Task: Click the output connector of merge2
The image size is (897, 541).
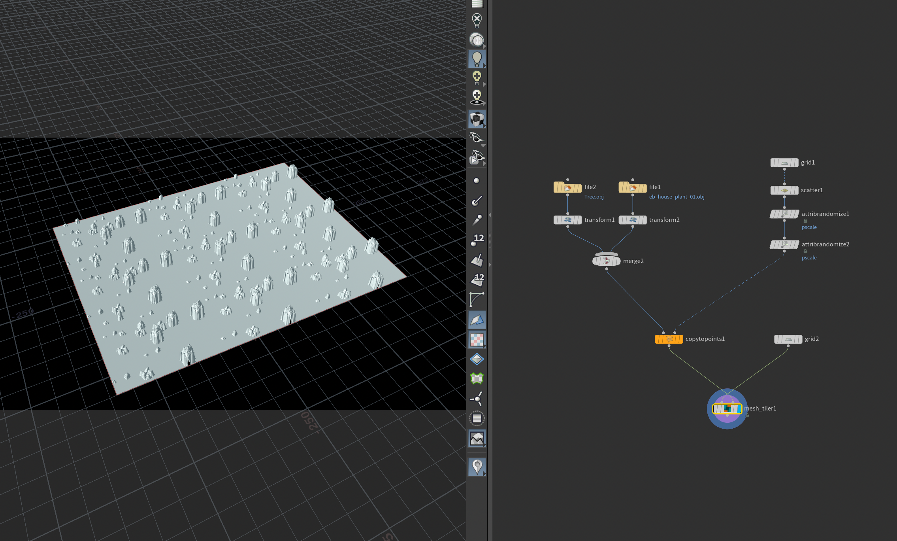Action: (607, 269)
